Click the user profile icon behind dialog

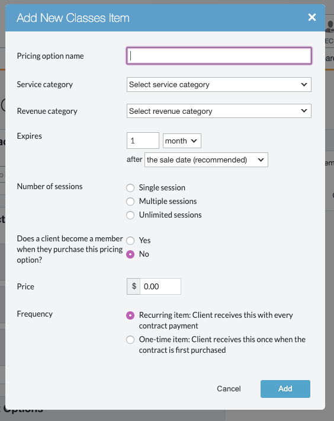(329, 27)
